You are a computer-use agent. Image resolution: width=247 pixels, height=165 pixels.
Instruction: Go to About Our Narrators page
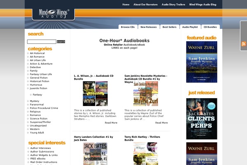click(x=146, y=5)
